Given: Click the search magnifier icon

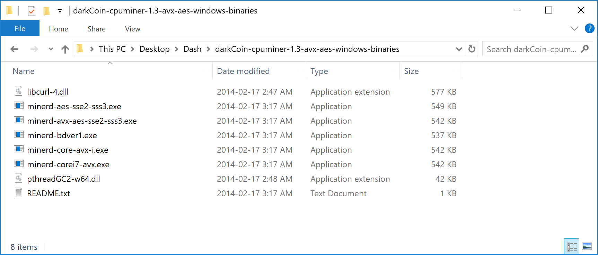Looking at the screenshot, I should [585, 49].
